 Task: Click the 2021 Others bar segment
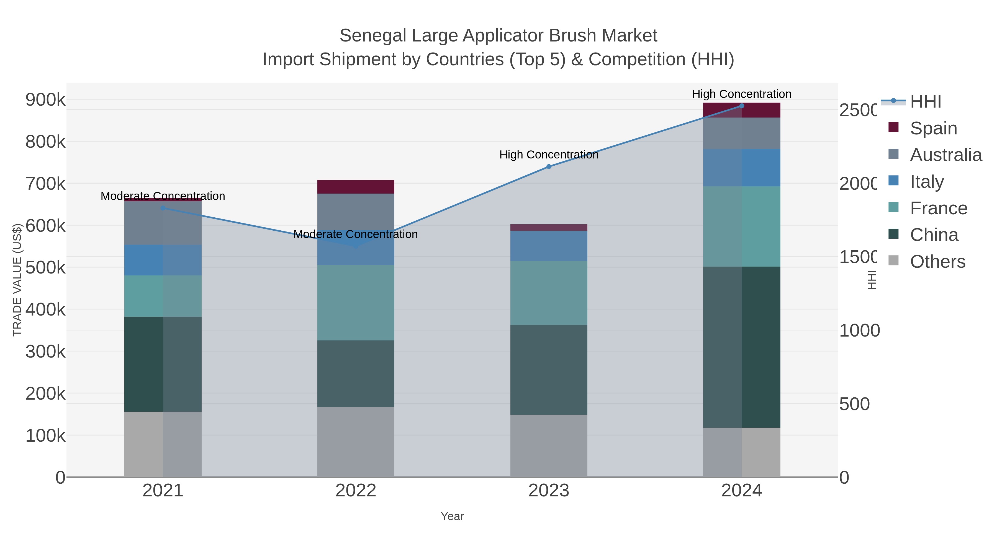pos(163,444)
